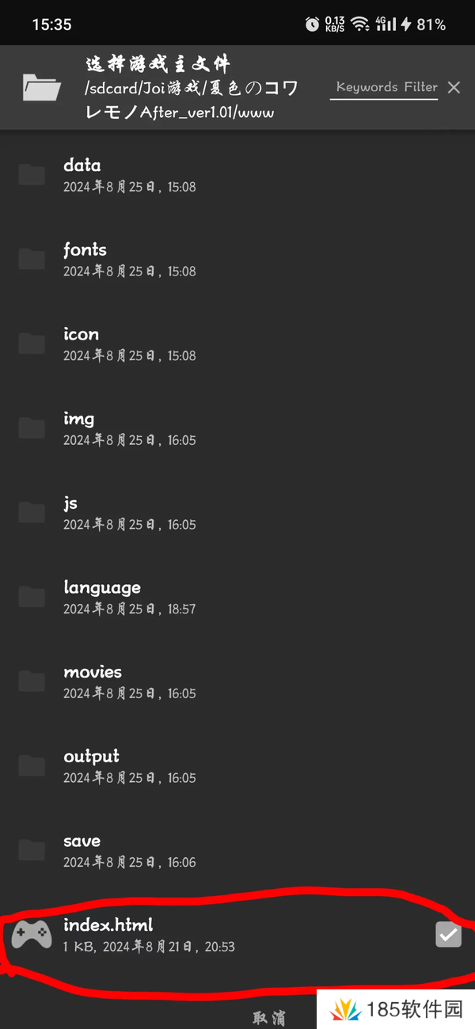This screenshot has width=475, height=1029.
Task: Click the js folder icon
Action: point(32,512)
